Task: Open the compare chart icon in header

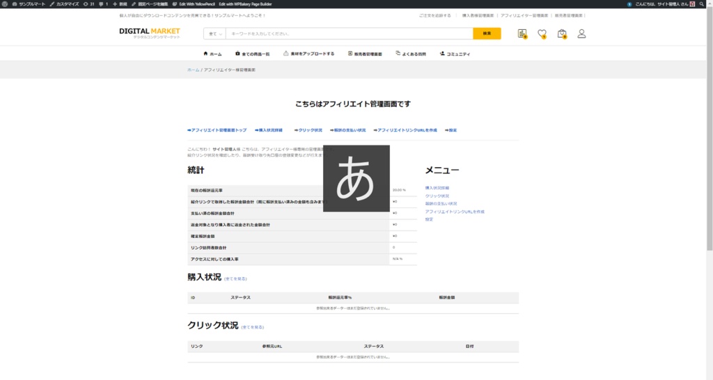Action: click(x=522, y=33)
